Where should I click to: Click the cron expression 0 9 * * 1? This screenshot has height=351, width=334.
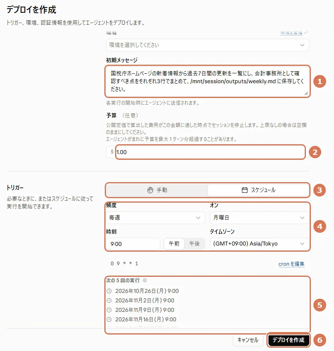[x=125, y=264]
